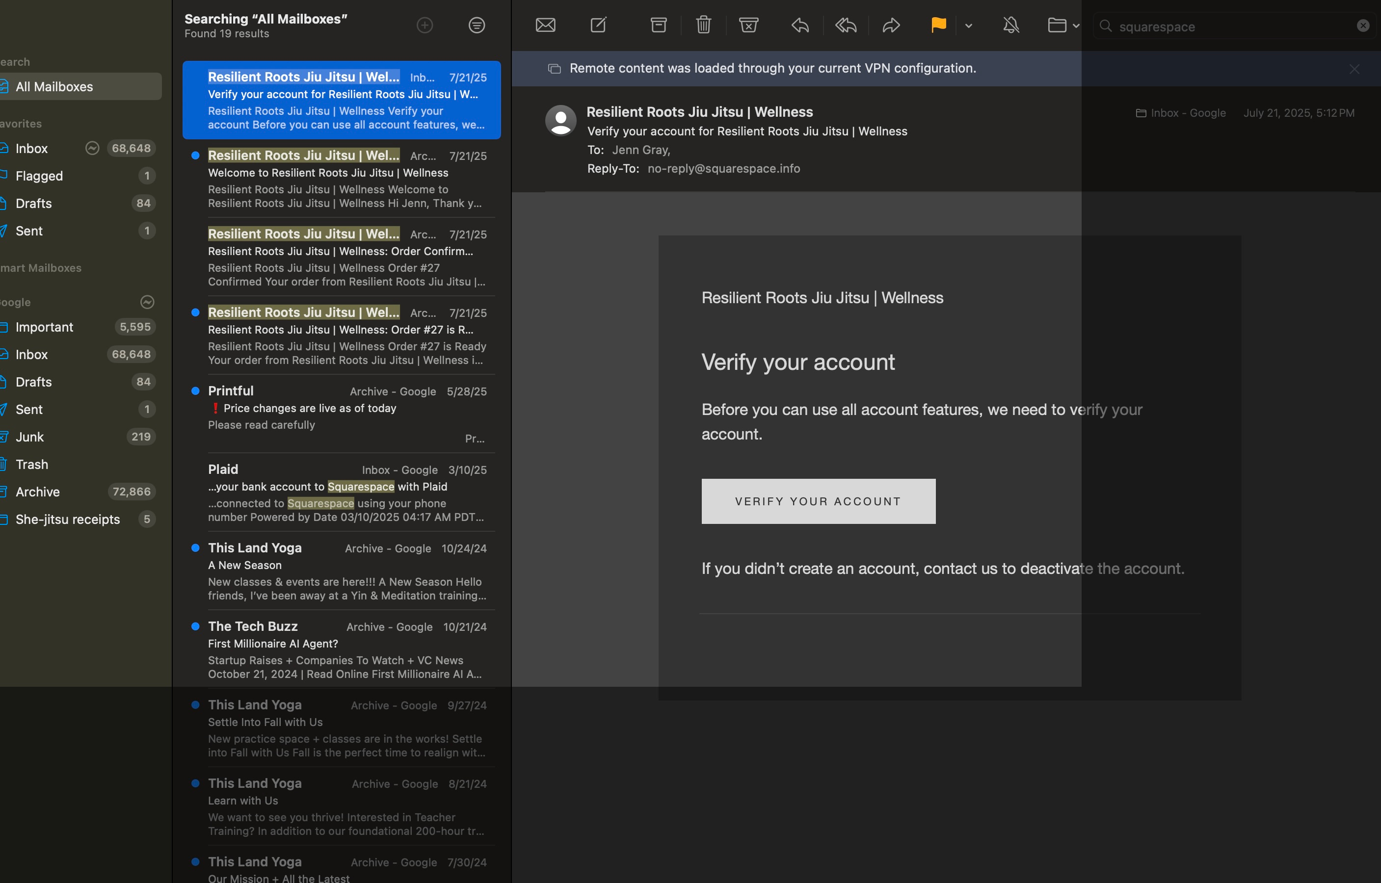
Task: Select the Junk mailbox
Action: coord(30,437)
